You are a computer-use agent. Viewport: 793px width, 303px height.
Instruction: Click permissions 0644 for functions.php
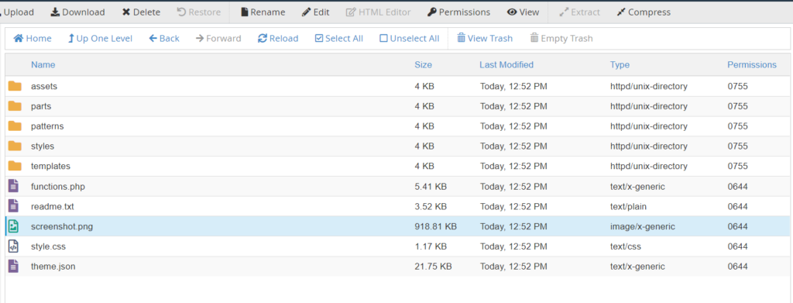point(737,187)
